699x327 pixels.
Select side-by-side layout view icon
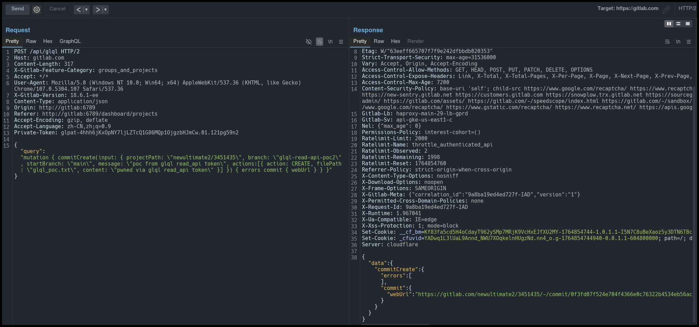[669, 24]
